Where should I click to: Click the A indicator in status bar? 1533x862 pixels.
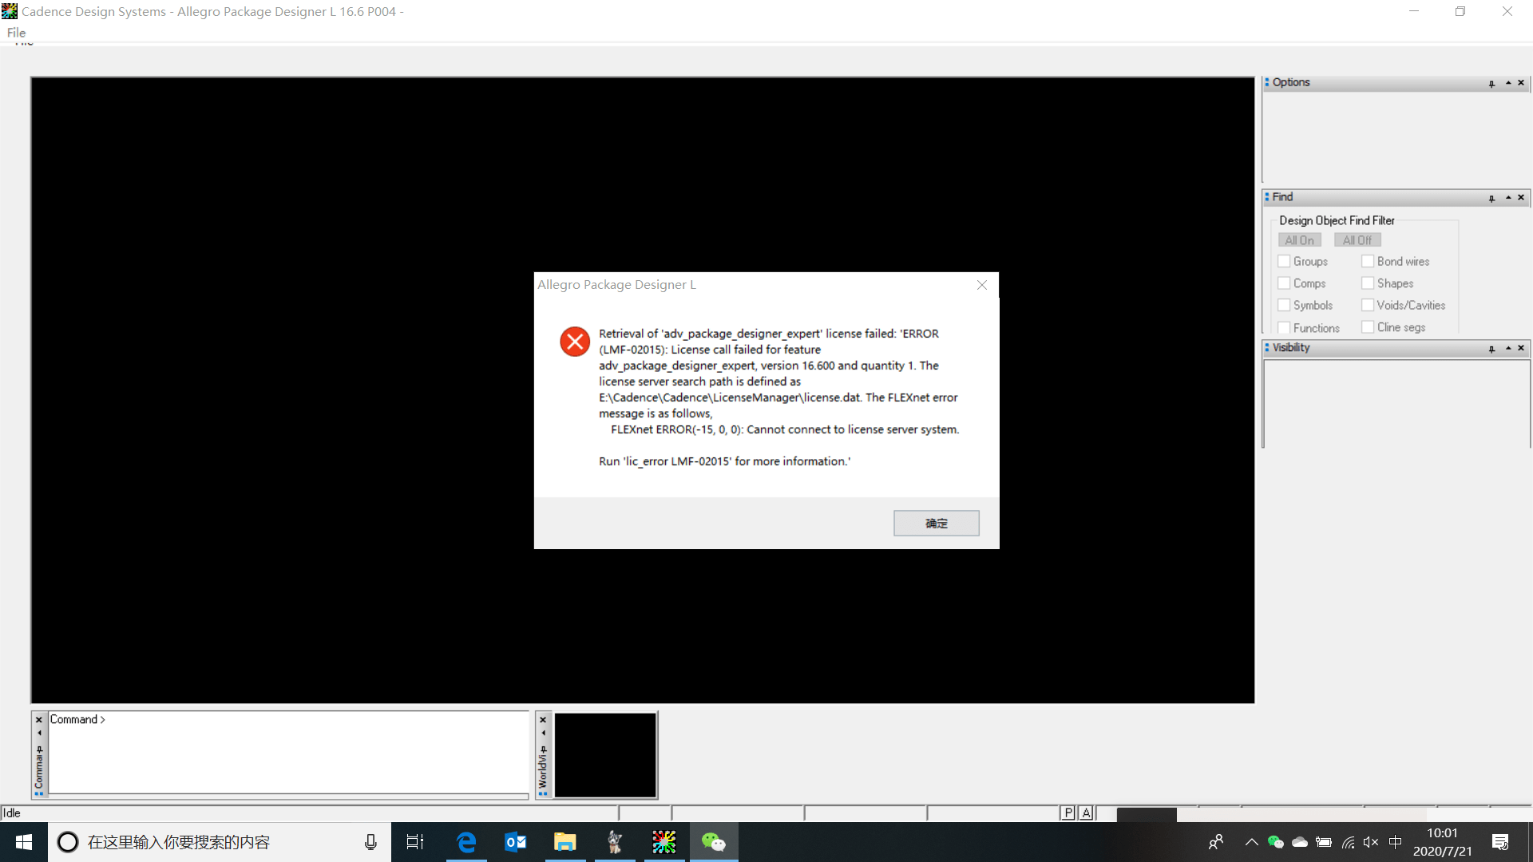[x=1086, y=813]
